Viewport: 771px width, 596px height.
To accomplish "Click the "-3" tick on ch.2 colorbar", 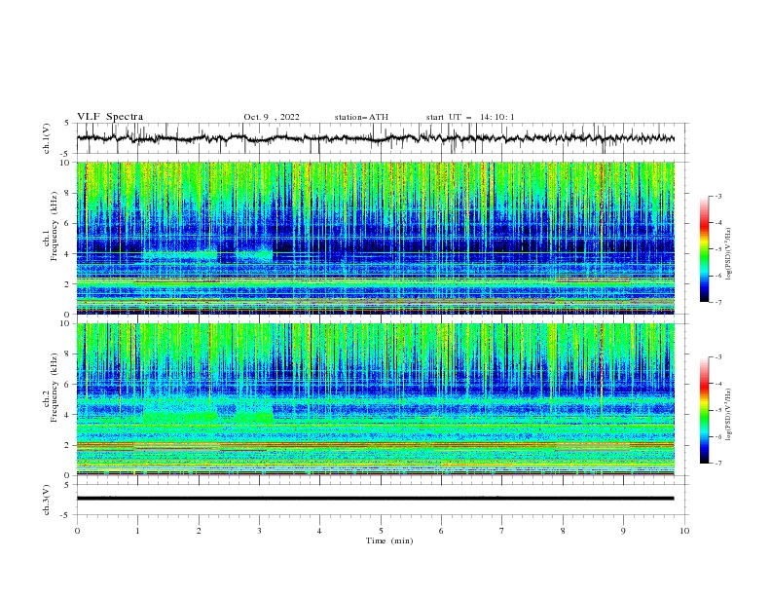I will tap(718, 357).
